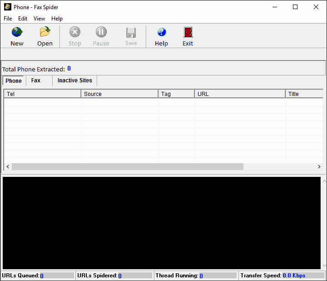Image resolution: width=327 pixels, height=281 pixels.
Task: Click the New globe icon
Action: click(x=17, y=32)
